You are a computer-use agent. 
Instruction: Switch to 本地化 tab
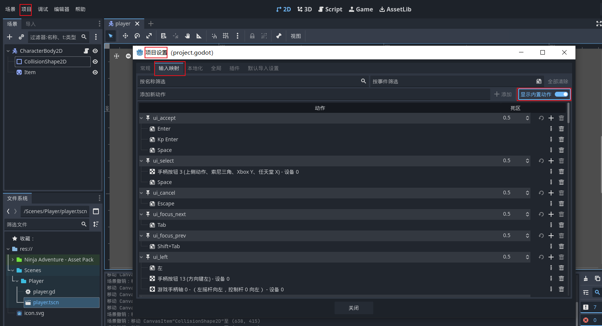[x=195, y=68]
